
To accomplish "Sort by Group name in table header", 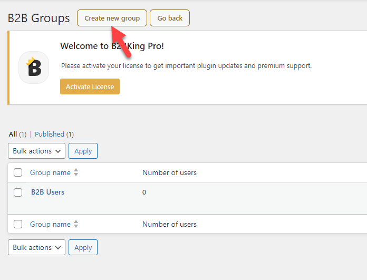I will point(50,172).
